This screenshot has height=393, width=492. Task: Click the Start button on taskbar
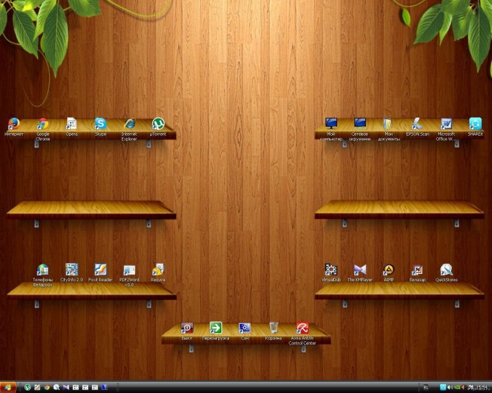pyautogui.click(x=9, y=387)
